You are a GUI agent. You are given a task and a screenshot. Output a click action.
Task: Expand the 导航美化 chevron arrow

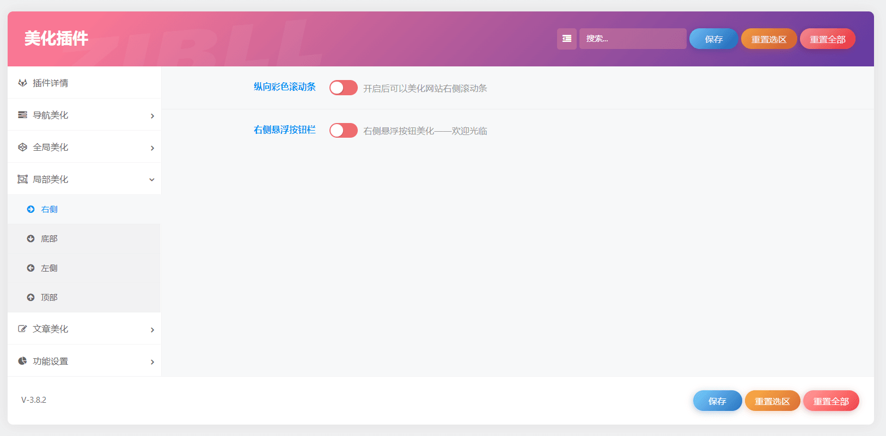pyautogui.click(x=152, y=116)
